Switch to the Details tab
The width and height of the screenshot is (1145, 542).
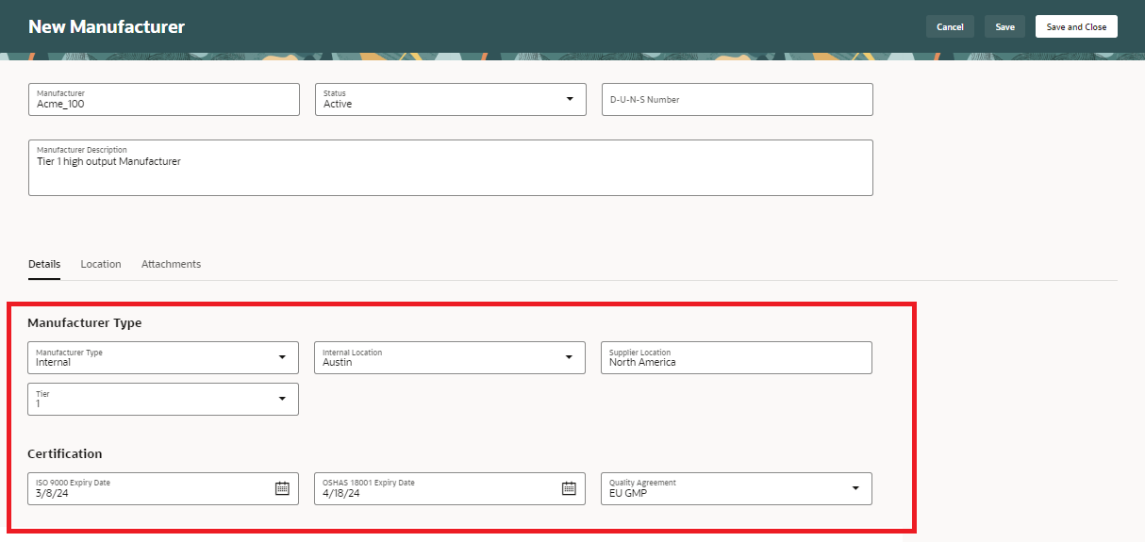coord(44,264)
